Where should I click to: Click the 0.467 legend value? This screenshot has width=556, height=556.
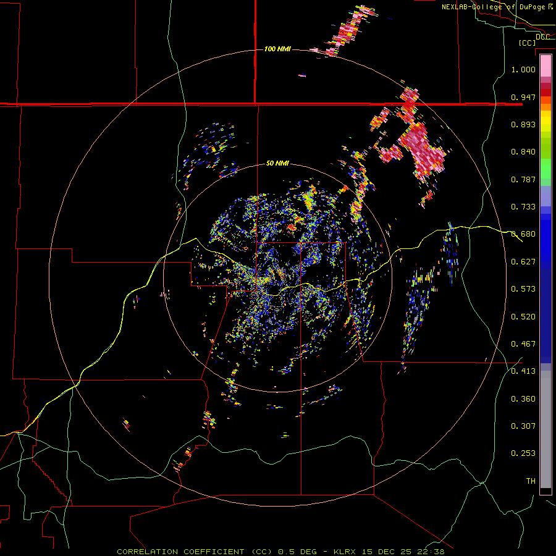tap(523, 344)
